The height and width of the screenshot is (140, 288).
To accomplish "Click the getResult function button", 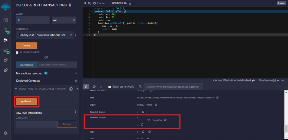I will tap(26, 101).
